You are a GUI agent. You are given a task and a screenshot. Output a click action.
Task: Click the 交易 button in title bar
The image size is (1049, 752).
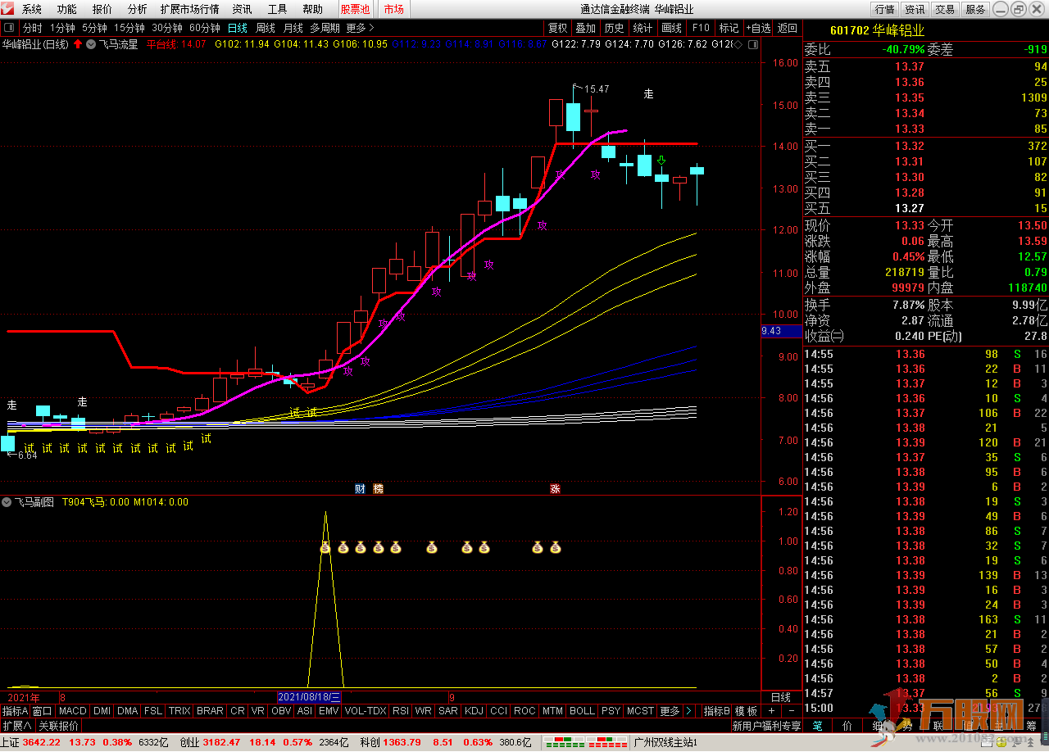945,10
